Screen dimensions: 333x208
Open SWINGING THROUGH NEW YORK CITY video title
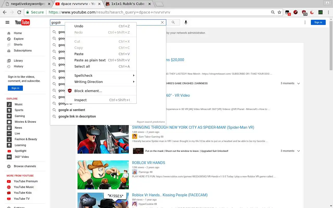(193, 127)
